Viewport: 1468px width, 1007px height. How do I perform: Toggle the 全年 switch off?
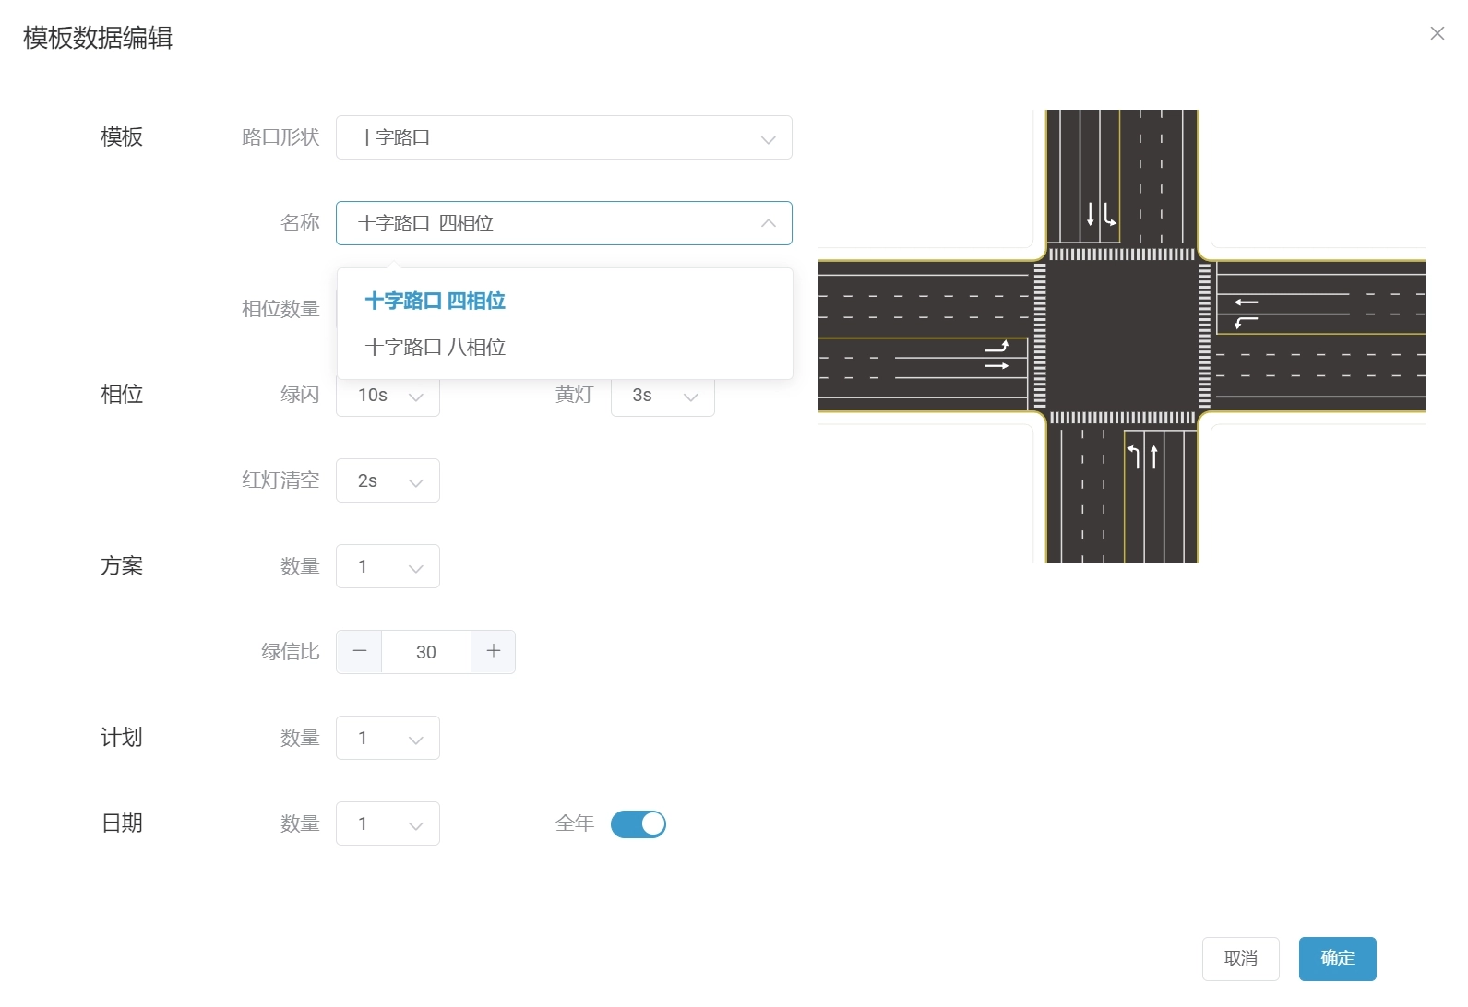[x=638, y=823]
